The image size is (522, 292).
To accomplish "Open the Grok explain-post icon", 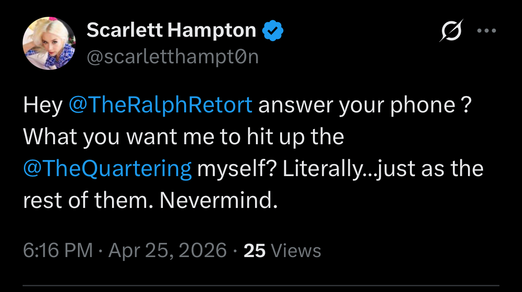I will click(x=451, y=31).
